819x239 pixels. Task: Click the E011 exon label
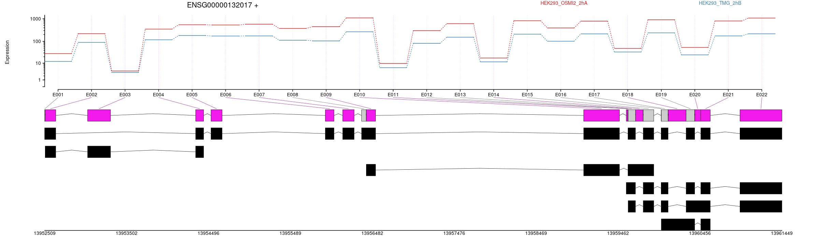[393, 95]
